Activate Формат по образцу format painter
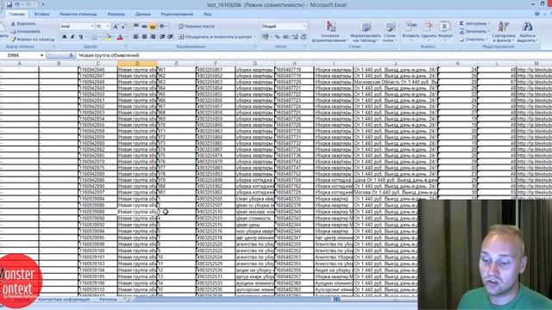 [x=33, y=40]
